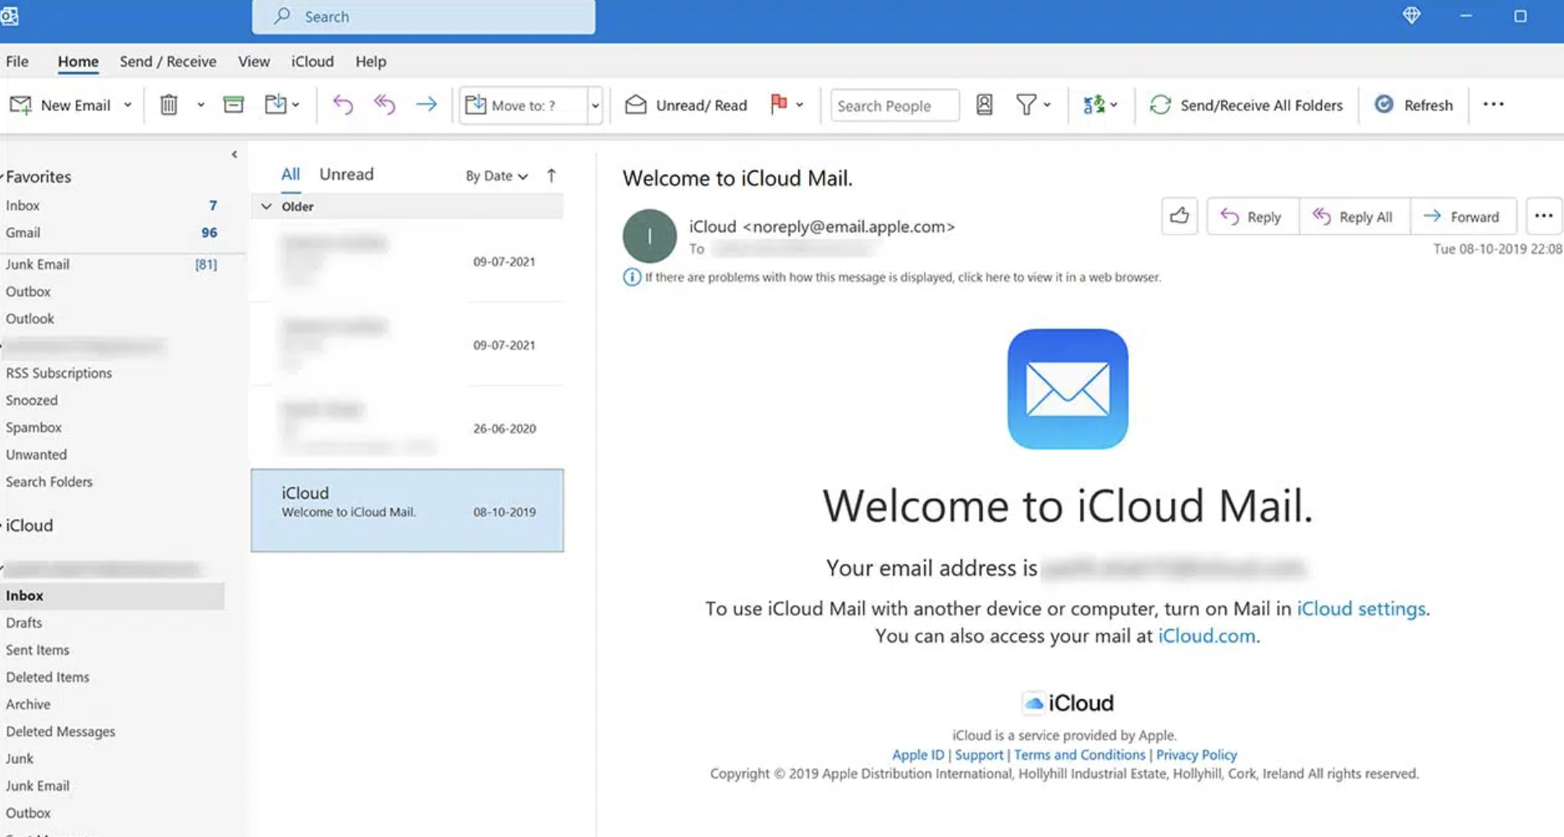Open the Gmail favorites folder

[x=112, y=233]
